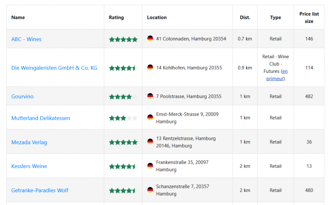Viewport: 328px width, 205px height.
Task: Click the Type column header
Action: point(276,17)
